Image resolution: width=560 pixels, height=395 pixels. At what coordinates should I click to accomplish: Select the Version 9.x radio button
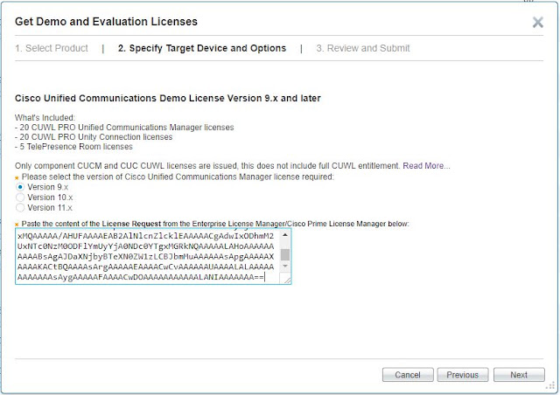tap(20, 187)
